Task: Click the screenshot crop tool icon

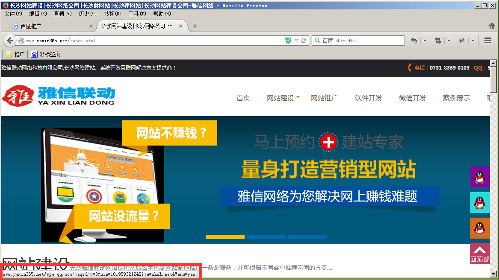Action: 437,41
